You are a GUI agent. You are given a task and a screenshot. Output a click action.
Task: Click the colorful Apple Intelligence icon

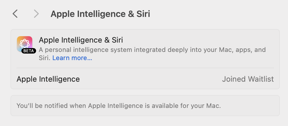25,43
